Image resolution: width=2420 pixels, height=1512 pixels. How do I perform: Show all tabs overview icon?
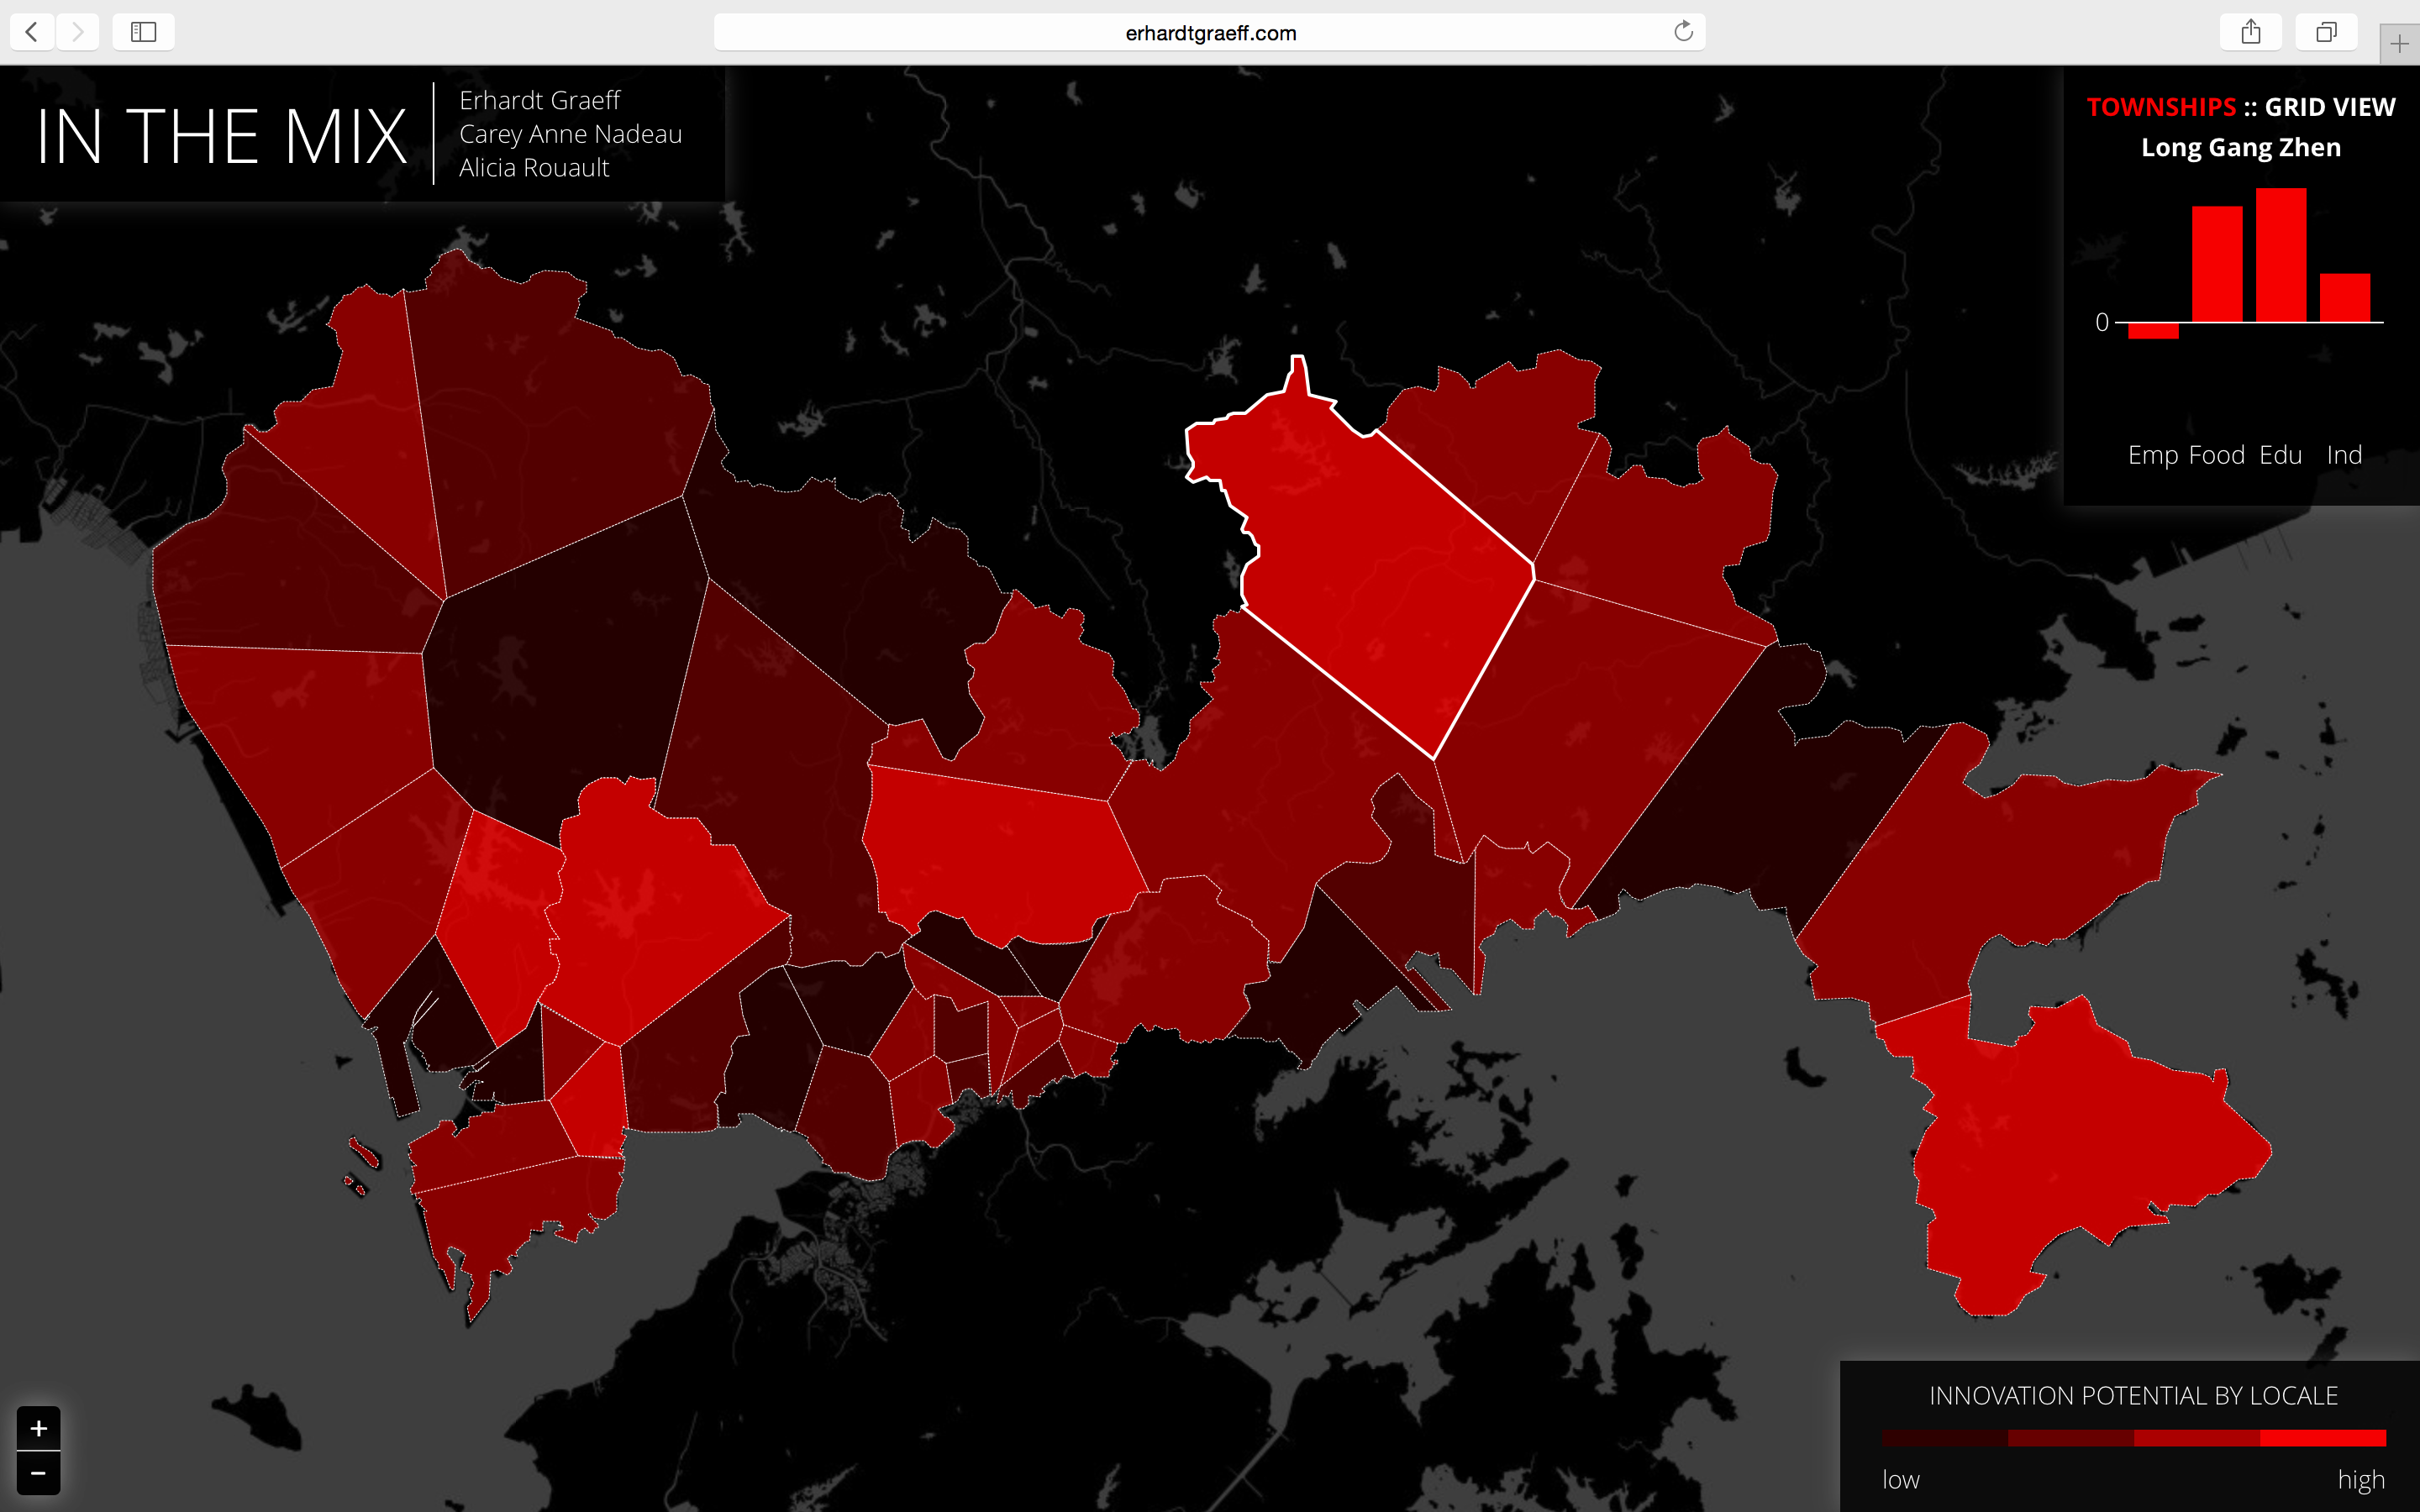[x=2326, y=32]
